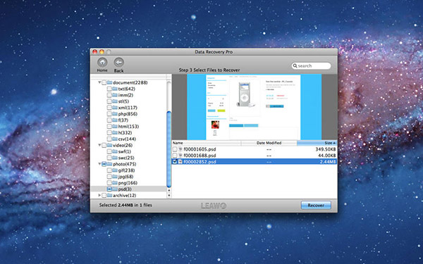Check the txt(642) checkbox
Screen dimensions: 423x264
109,89
